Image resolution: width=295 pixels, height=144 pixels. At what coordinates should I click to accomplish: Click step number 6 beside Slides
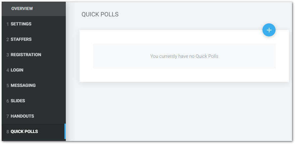point(7,101)
